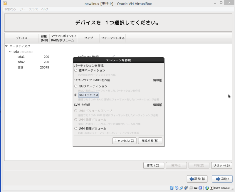Click the 200 capacity value of sda2
The height and width of the screenshot is (192, 235).
click(46, 62)
